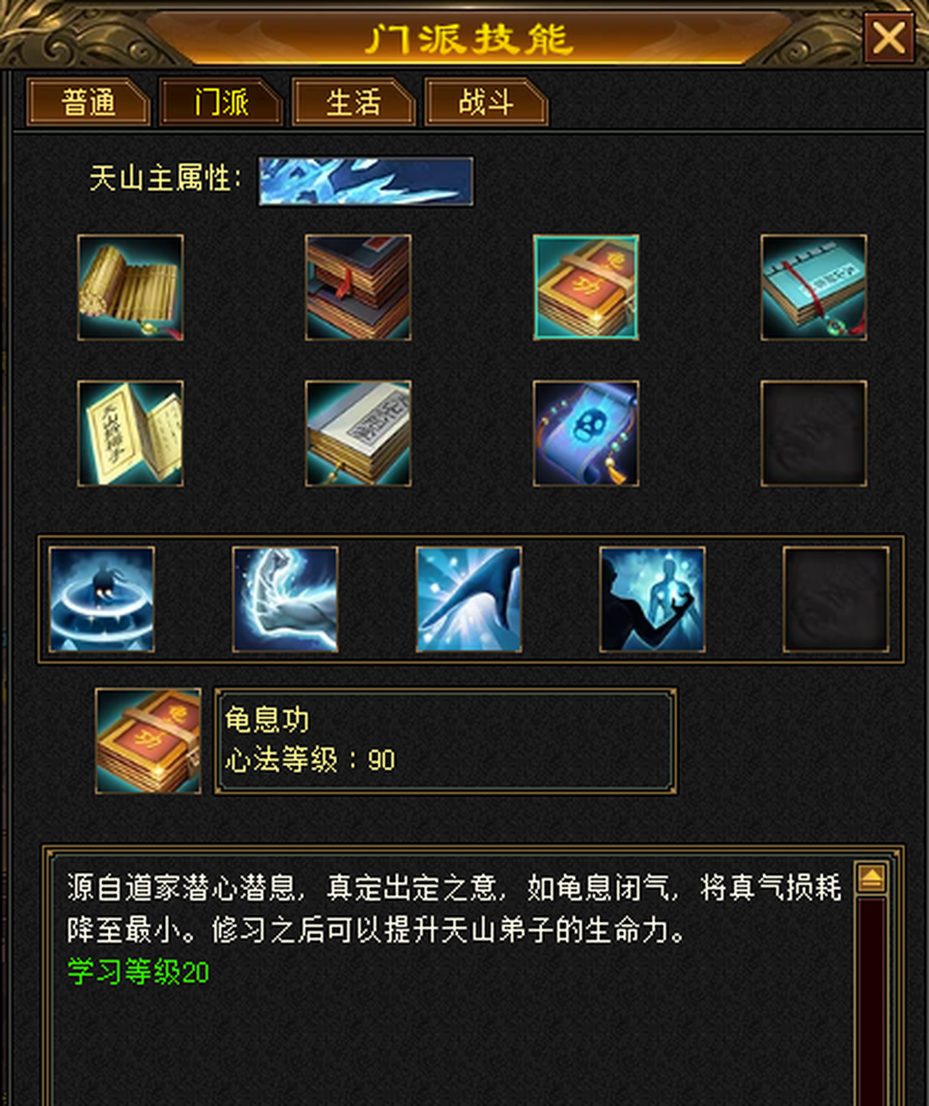Click the ice blade slash skill icon
929x1106 pixels.
tap(469, 599)
